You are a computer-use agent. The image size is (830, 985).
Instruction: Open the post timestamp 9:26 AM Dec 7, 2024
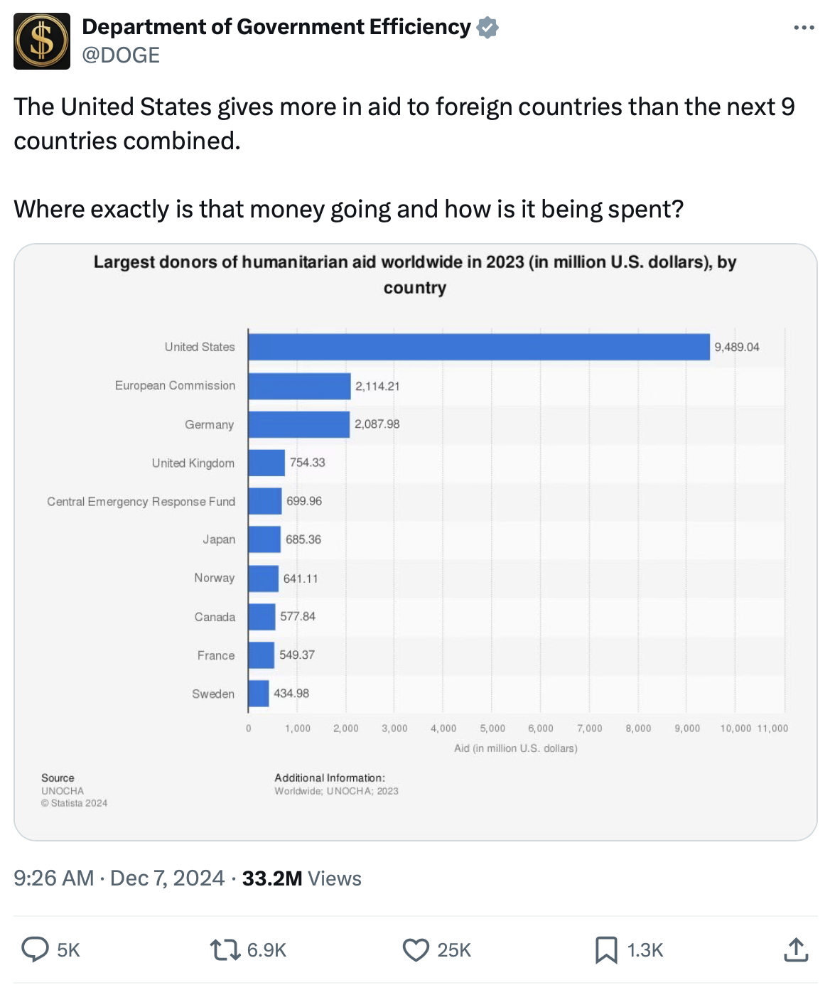click(119, 878)
